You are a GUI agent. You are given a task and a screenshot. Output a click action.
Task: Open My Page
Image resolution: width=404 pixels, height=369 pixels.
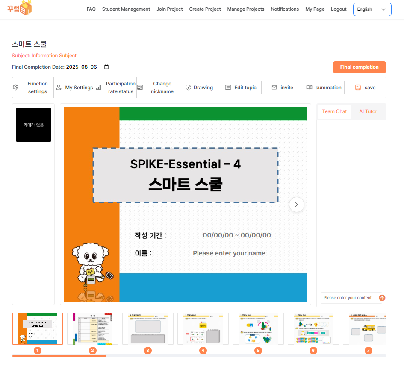[x=315, y=9]
